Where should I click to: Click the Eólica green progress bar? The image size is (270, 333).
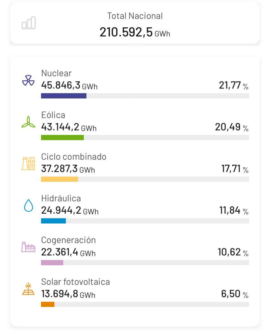pos(62,138)
